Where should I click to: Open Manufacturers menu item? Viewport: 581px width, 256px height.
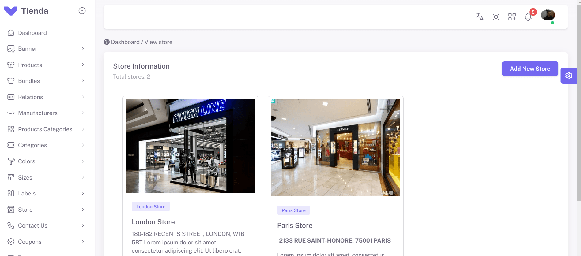pyautogui.click(x=38, y=113)
